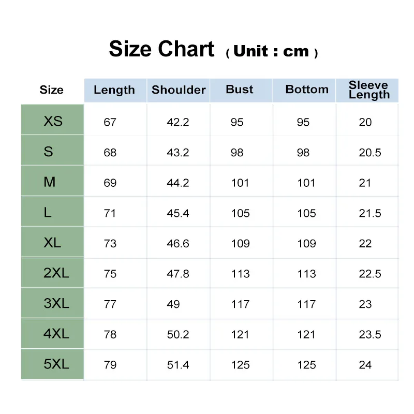
Task: Click the 4XL size row label
Action: [56, 334]
